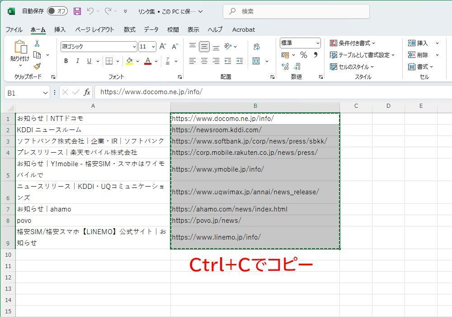The image size is (452, 317).
Task: Click the Save floppy disk icon
Action: click(77, 11)
